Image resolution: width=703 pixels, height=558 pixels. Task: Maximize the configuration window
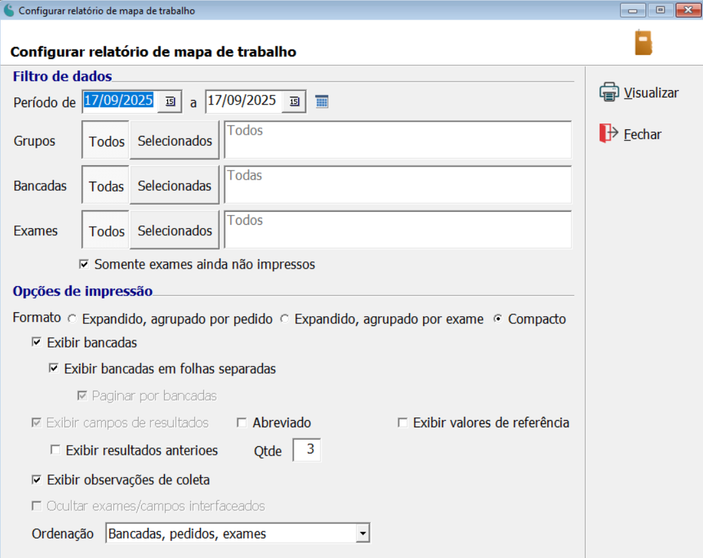point(660,10)
